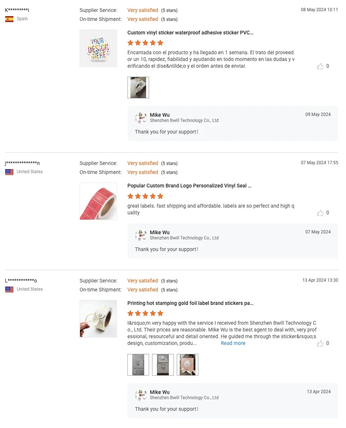346x428 pixels.
Task: Click Mike Wu's avatar in the 07 May reply
Action: tap(141, 235)
